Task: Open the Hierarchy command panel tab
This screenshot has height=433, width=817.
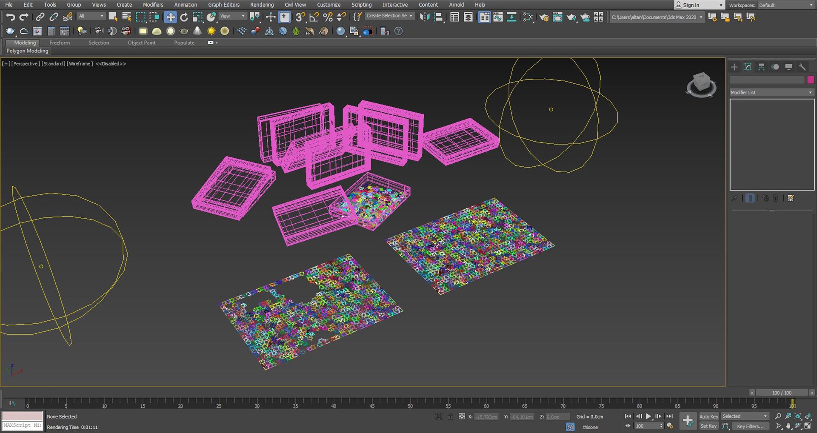Action: 761,67
